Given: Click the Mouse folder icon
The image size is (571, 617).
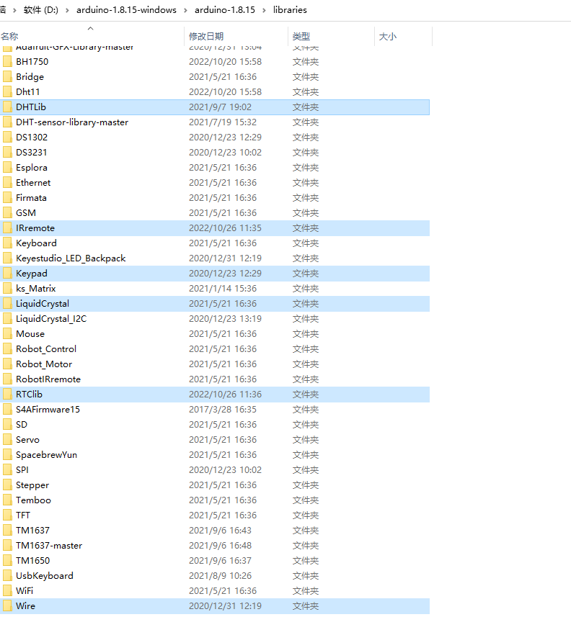Looking at the screenshot, I should click(x=7, y=333).
